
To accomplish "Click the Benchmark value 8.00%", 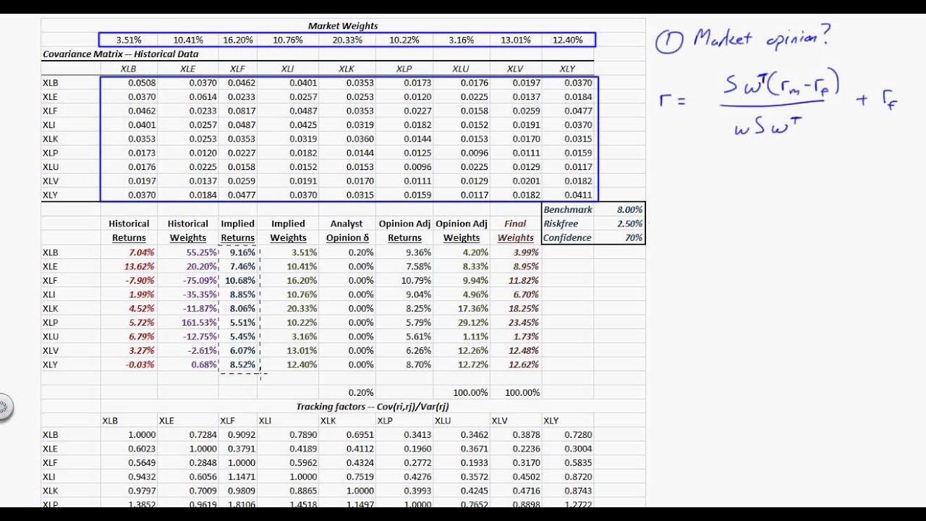I will pyautogui.click(x=628, y=210).
